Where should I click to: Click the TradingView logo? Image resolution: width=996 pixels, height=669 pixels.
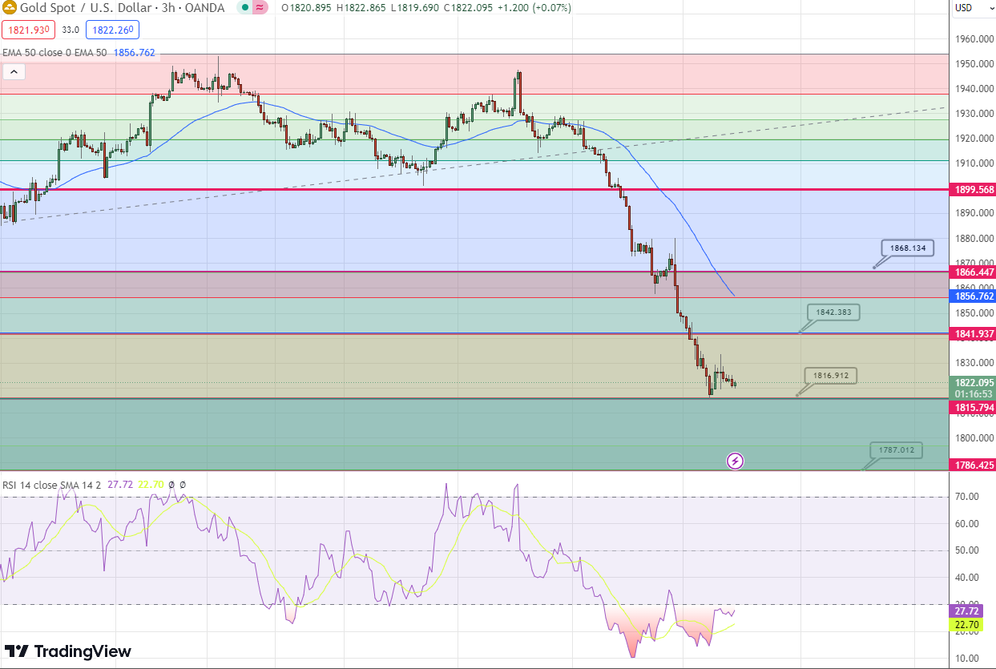(68, 651)
